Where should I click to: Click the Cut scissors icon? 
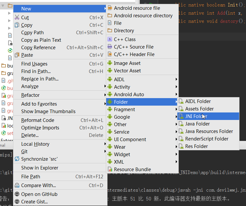(17, 18)
